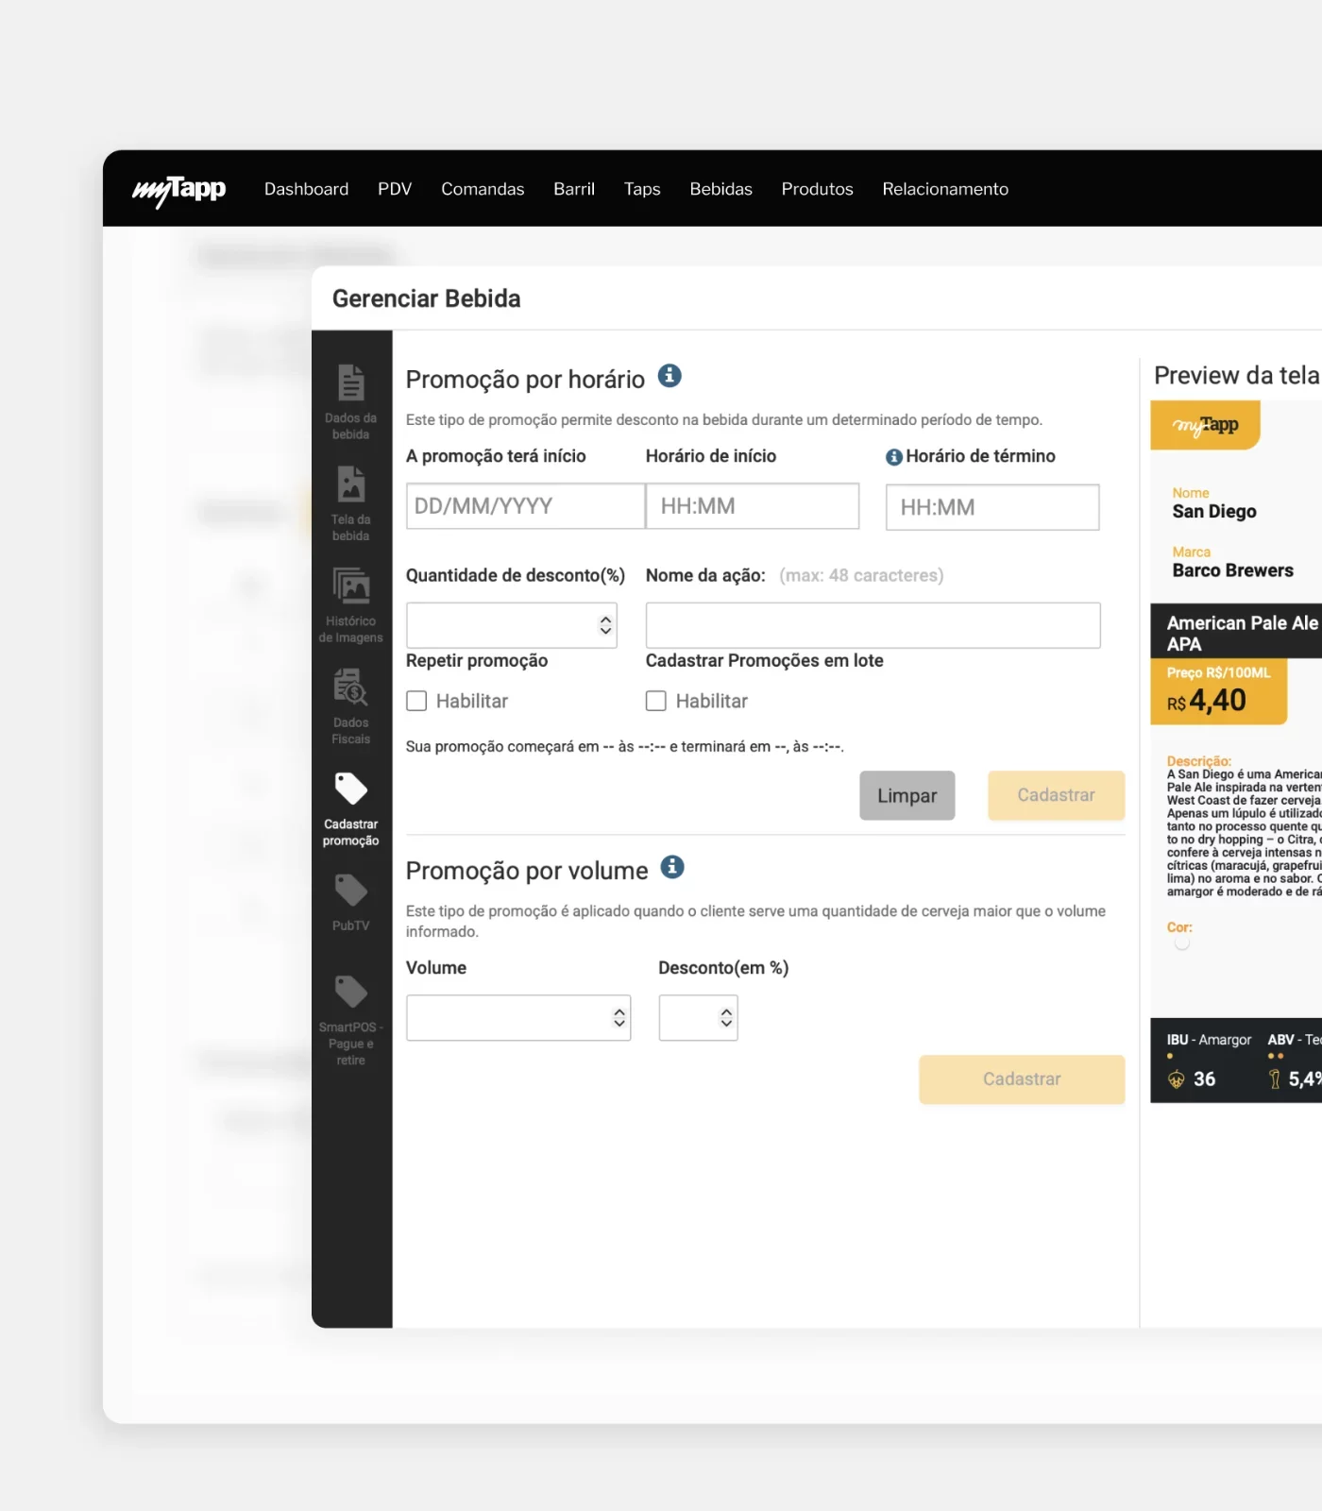Click info icon beside Horário de término

[894, 457]
